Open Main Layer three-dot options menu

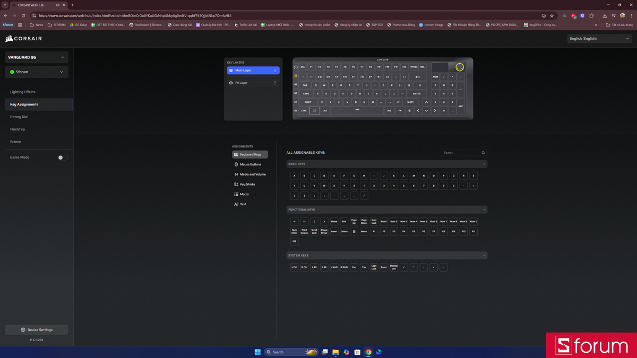click(275, 71)
